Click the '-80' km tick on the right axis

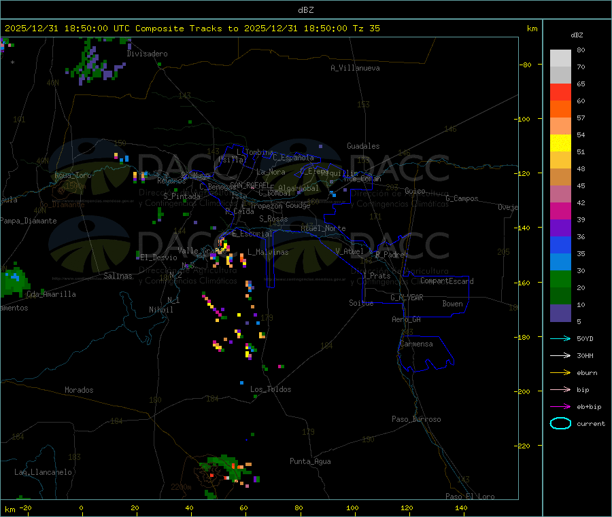[526, 65]
